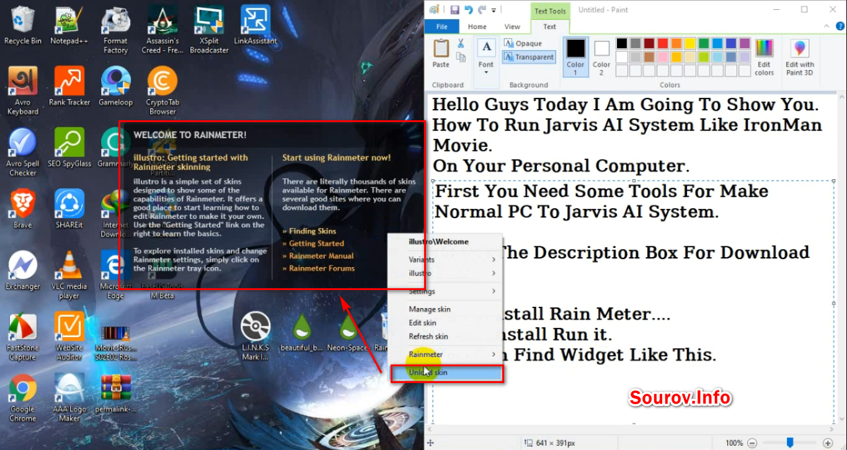Expand the Variants submenu
This screenshot has height=450, width=847.
pyautogui.click(x=445, y=260)
